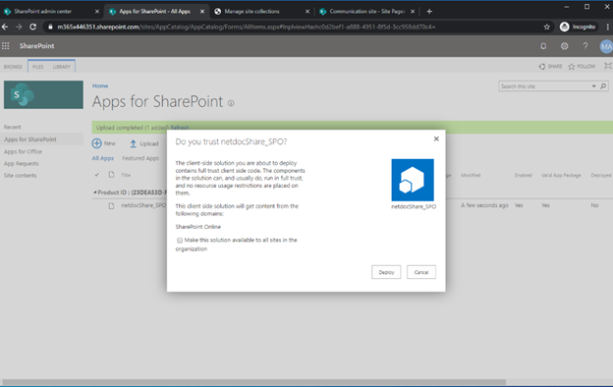Open the FILES ribbon tab
The width and height of the screenshot is (613, 387).
(38, 67)
